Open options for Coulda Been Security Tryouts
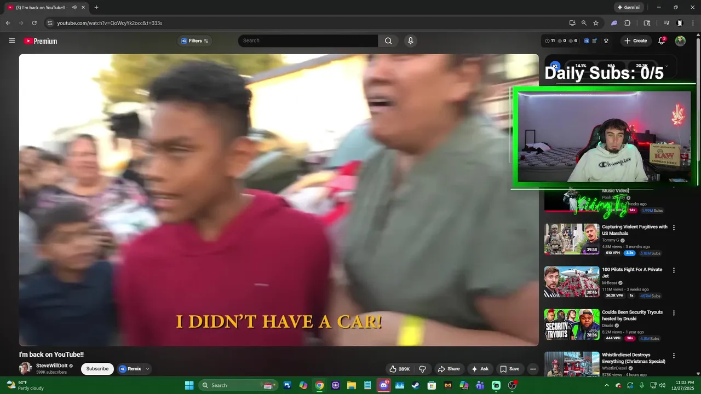 point(674,313)
